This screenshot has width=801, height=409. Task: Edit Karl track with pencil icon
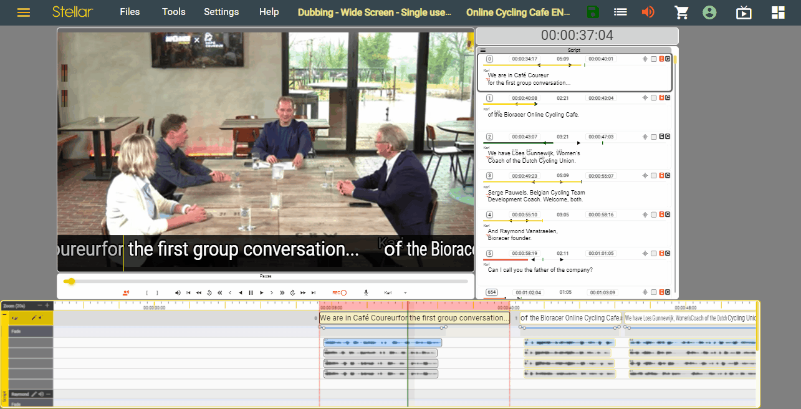pos(34,318)
